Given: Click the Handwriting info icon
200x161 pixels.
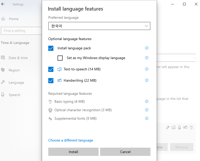Looking at the screenshot, I should (147, 80).
